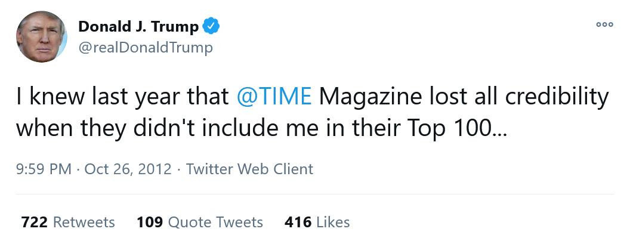Image resolution: width=630 pixels, height=241 pixels.
Task: Click the blue verified checkmark badge
Action: tap(212, 26)
